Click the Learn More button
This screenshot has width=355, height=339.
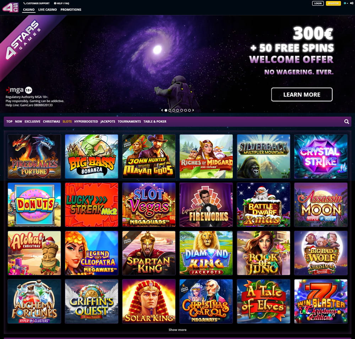coord(302,94)
